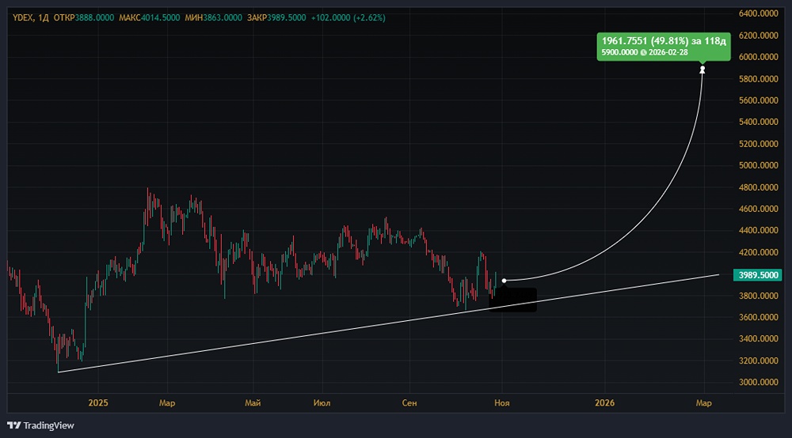The height and width of the screenshot is (438, 792).
Task: Click the 2026 label on time axis
Action: pos(604,403)
